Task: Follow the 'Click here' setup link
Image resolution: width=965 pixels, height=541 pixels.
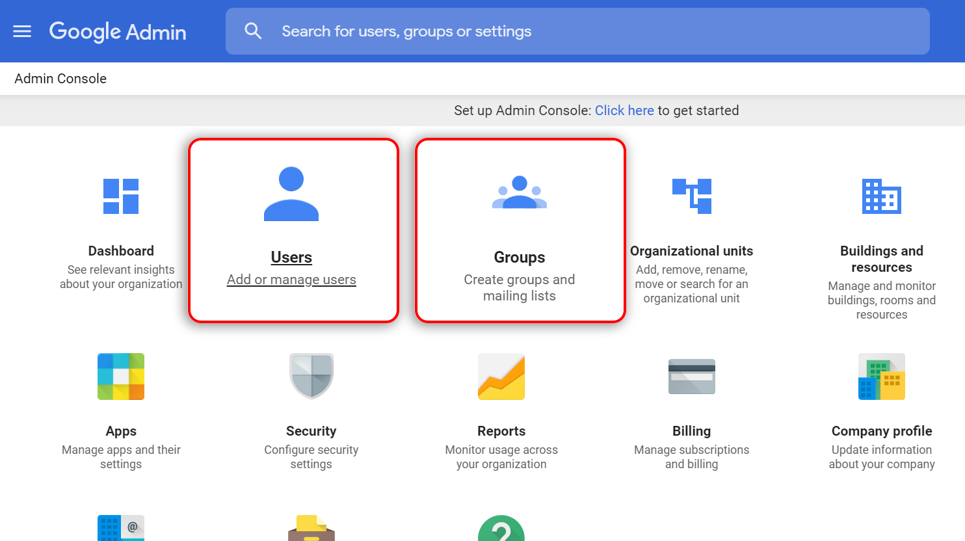Action: (x=624, y=111)
